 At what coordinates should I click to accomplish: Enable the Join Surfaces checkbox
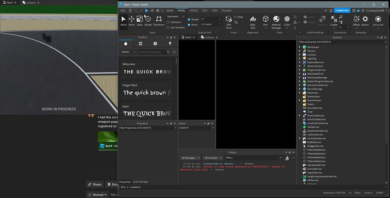point(168,28)
